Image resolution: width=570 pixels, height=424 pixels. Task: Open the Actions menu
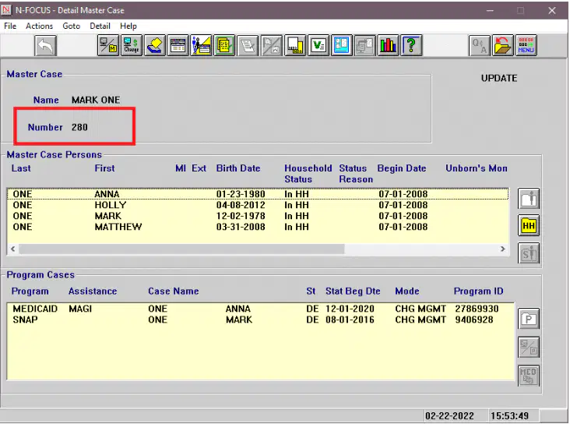pyautogui.click(x=39, y=26)
